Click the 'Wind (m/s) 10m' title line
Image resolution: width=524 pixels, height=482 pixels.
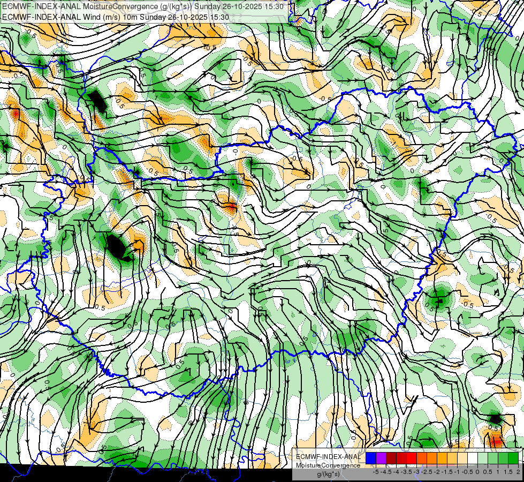click(x=116, y=17)
